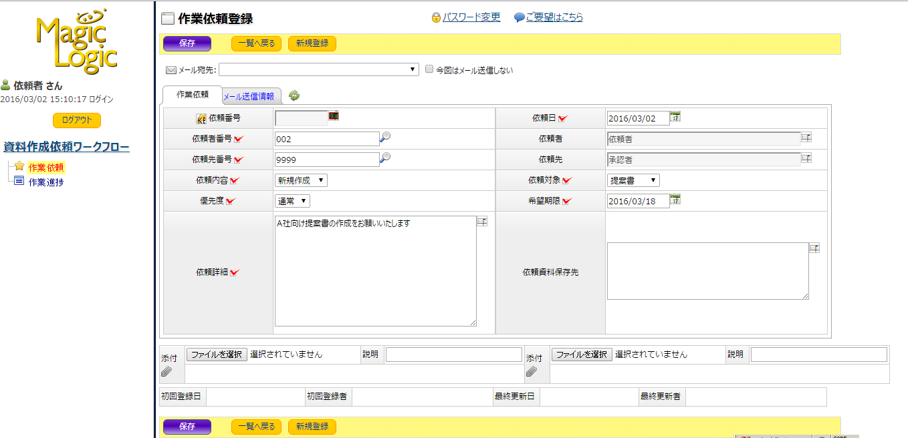Click the green refresh icon beside tabs
This screenshot has height=438, width=908.
click(x=294, y=96)
